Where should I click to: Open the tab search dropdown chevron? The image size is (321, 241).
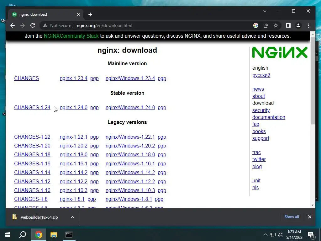click(x=265, y=11)
